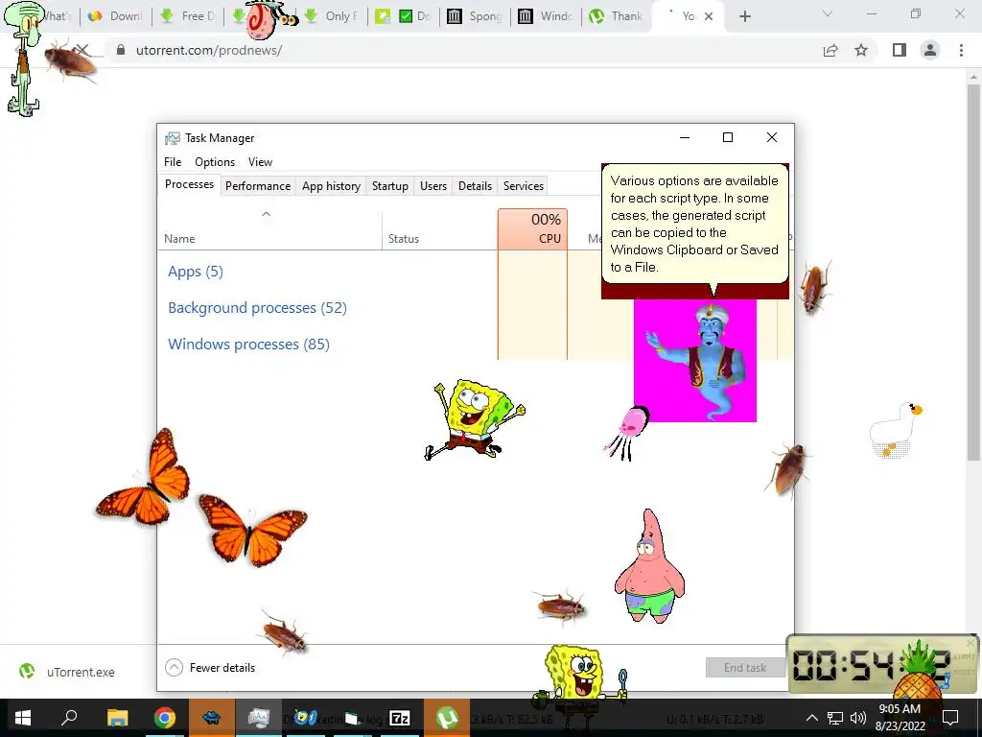Screen dimensions: 982x737
Task: Toggle Chrome's side panel icon
Action: click(x=900, y=50)
